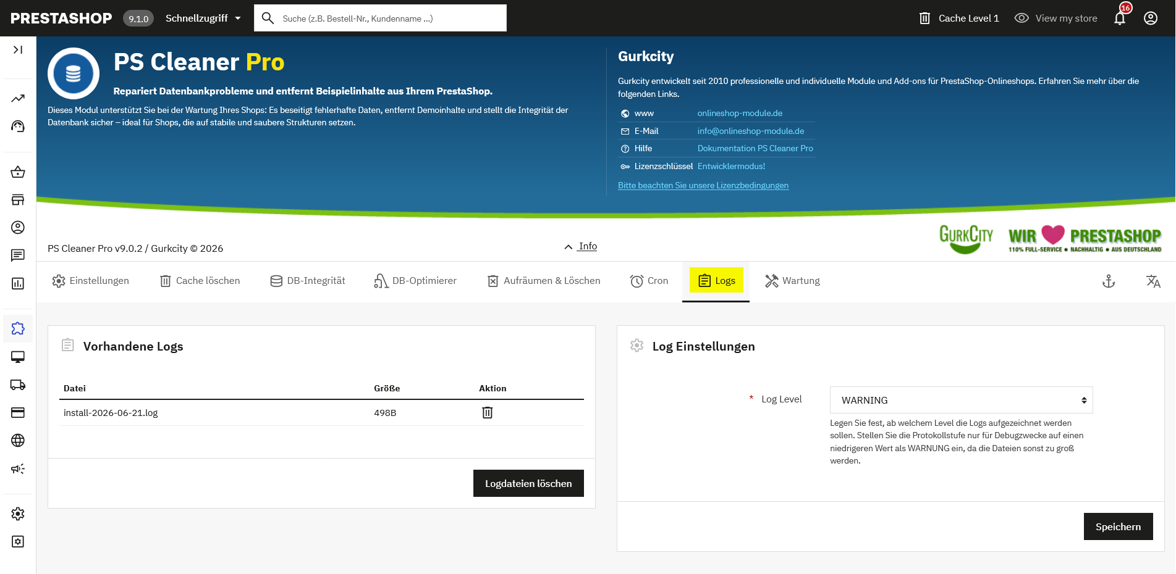The image size is (1176, 574).
Task: Open the international globe sidebar icon
Action: tap(18, 440)
